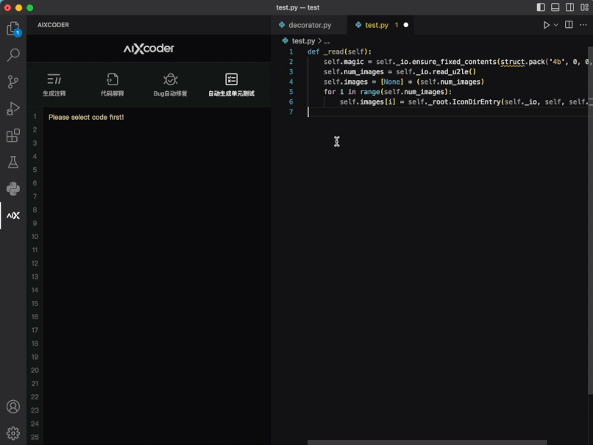The height and width of the screenshot is (445, 593).
Task: Open Source Control view icon
Action: coord(13,82)
